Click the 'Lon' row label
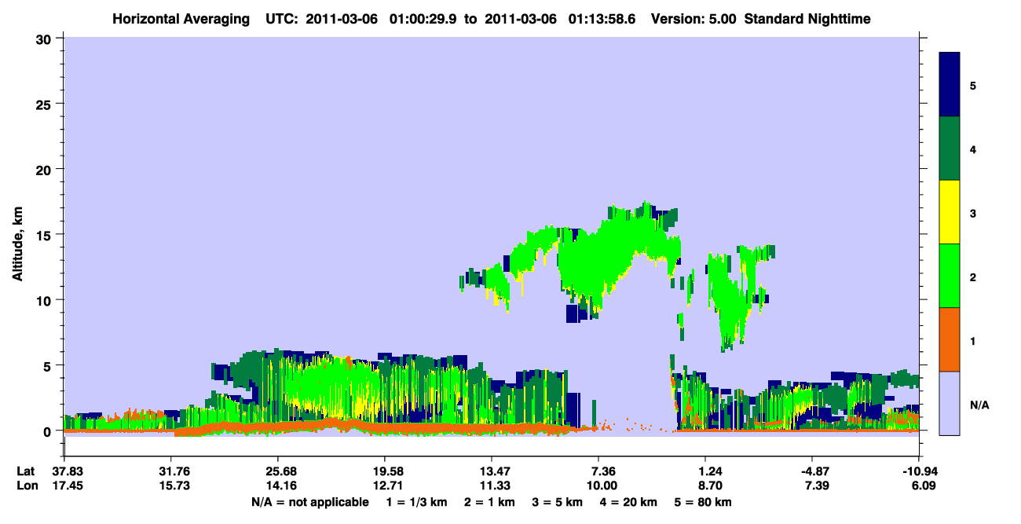 click(x=27, y=486)
